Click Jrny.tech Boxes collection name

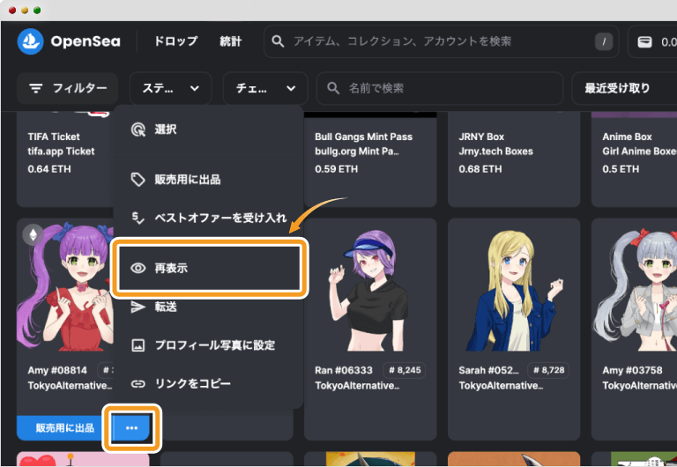pyautogui.click(x=495, y=152)
